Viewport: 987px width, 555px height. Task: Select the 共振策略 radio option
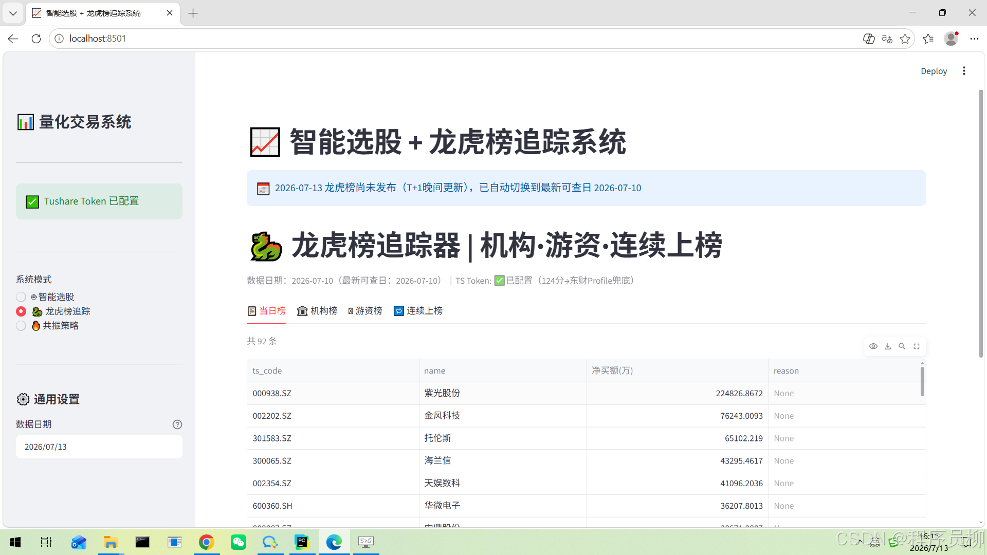47,326
